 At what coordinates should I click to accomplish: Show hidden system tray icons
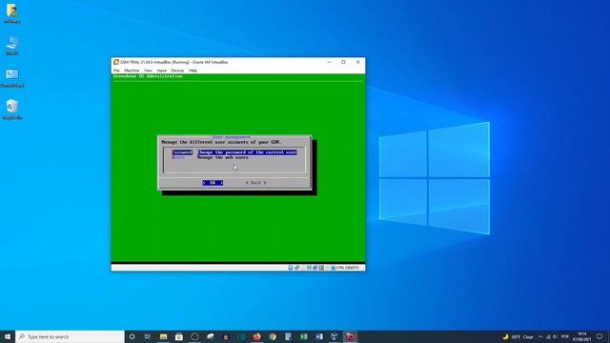point(540,336)
